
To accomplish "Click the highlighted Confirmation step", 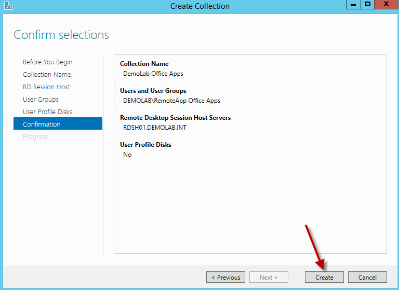I will coord(42,125).
